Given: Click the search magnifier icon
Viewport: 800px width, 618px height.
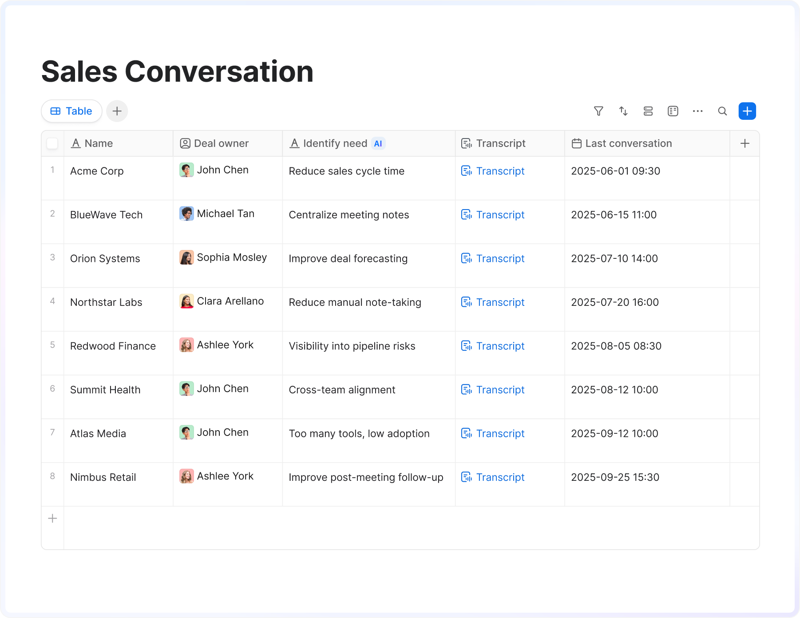Looking at the screenshot, I should coord(722,111).
